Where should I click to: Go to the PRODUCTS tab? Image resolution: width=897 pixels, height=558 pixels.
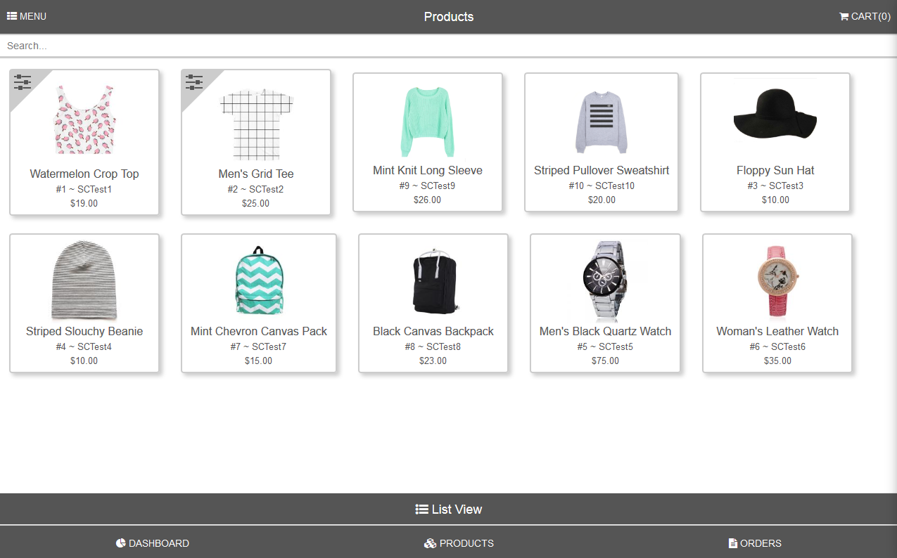(x=459, y=543)
